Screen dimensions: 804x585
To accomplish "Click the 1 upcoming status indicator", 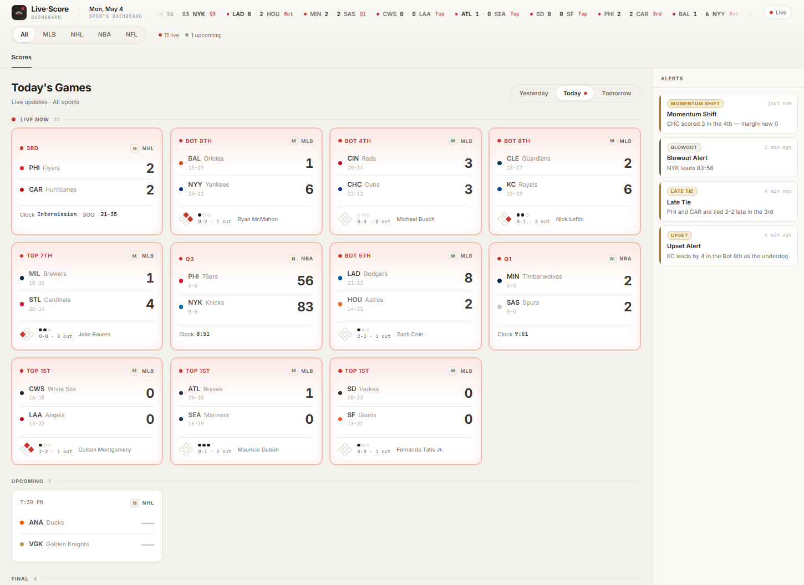I will (x=203, y=35).
